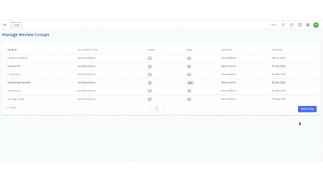Click the 367 jobs badge for Marketing Function
The width and height of the screenshot is (323, 182).
click(x=190, y=83)
